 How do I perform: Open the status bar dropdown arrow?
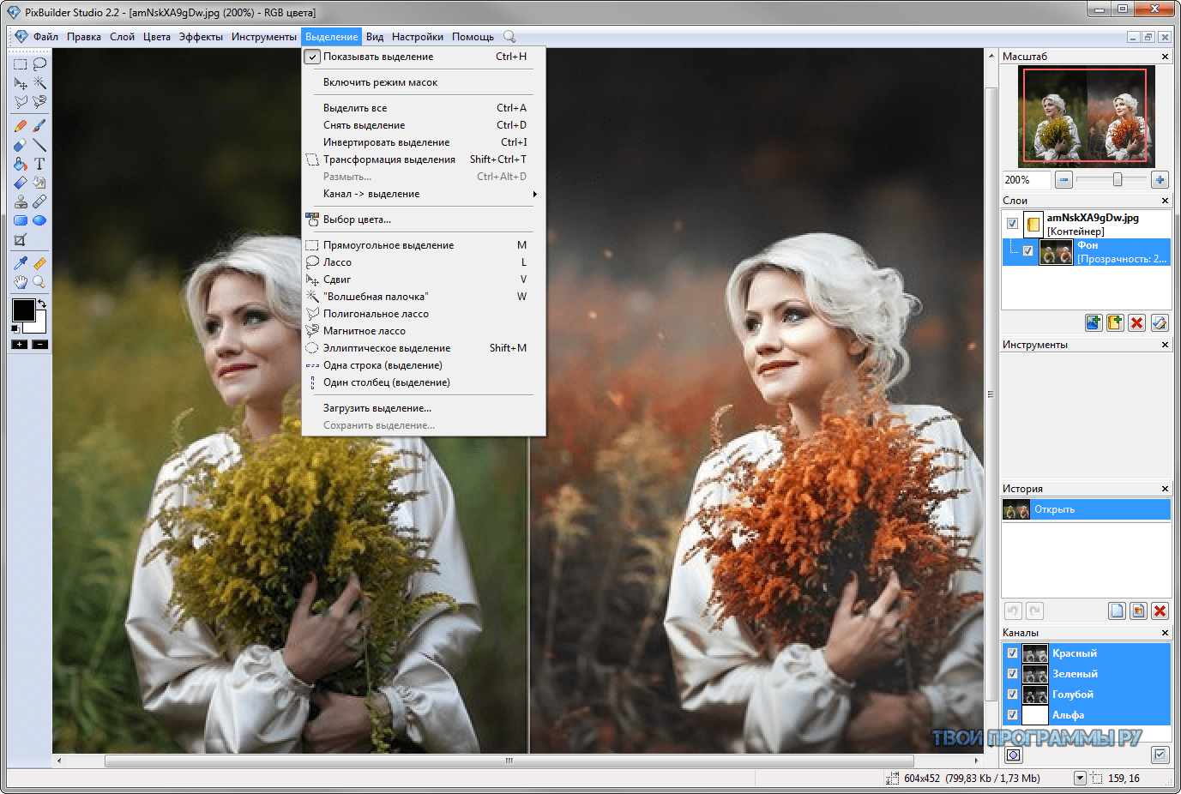(1080, 779)
